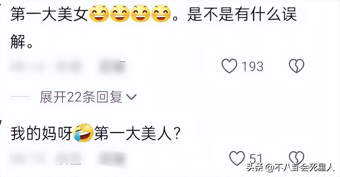Click the last grinning emoji before 是不是
This screenshot has width=340, height=177.
coord(161,14)
